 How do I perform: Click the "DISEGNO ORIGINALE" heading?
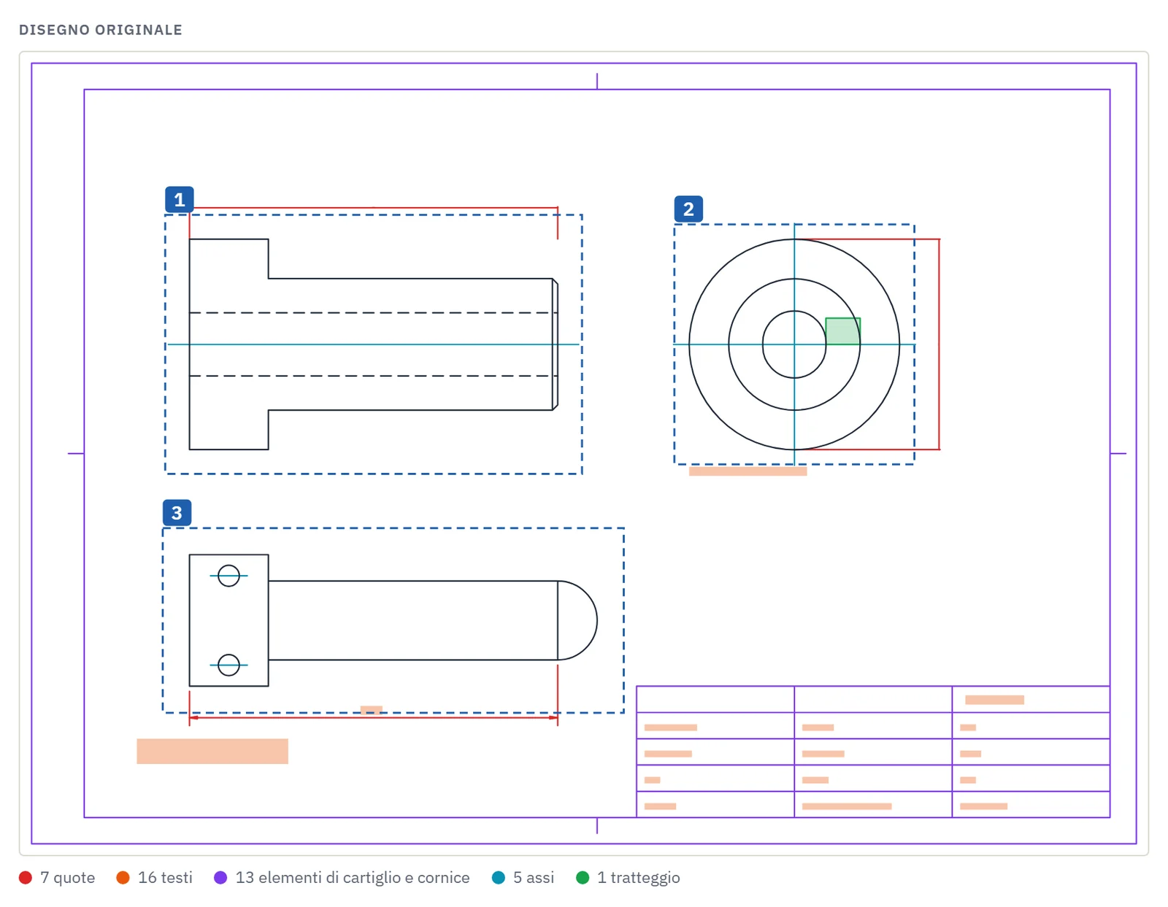tap(101, 30)
